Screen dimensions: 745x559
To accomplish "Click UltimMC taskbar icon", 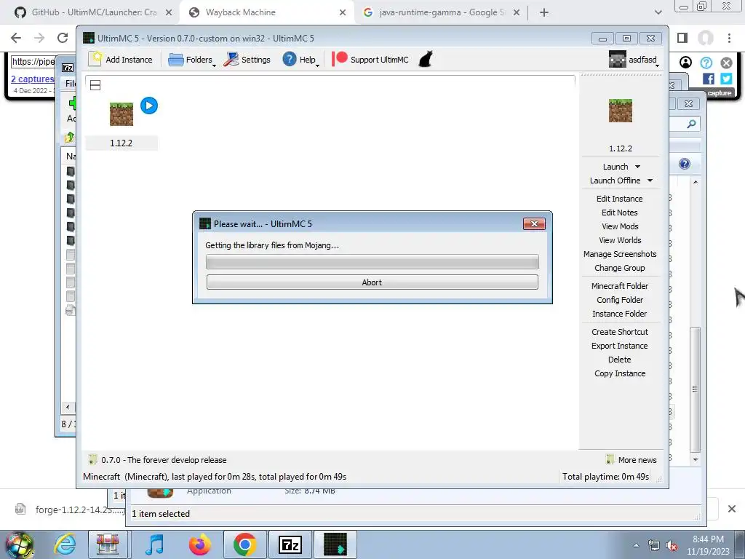I will (335, 544).
